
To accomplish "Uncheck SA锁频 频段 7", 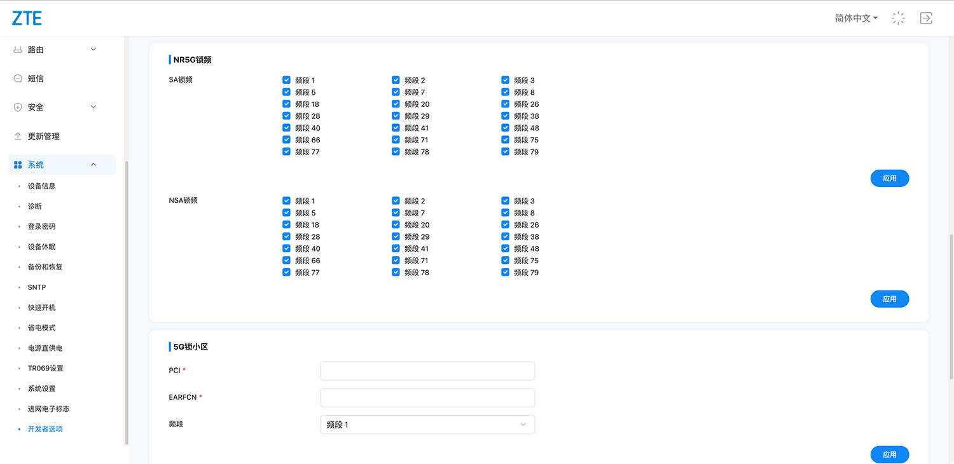I will point(396,92).
